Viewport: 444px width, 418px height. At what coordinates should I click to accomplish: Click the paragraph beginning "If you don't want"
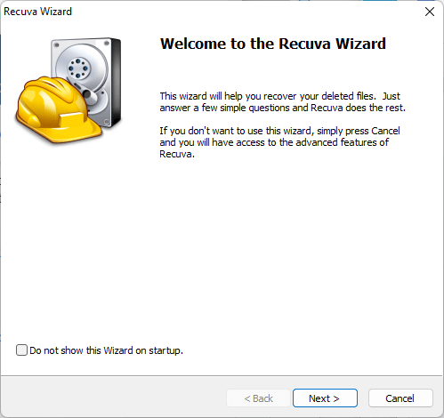279,142
